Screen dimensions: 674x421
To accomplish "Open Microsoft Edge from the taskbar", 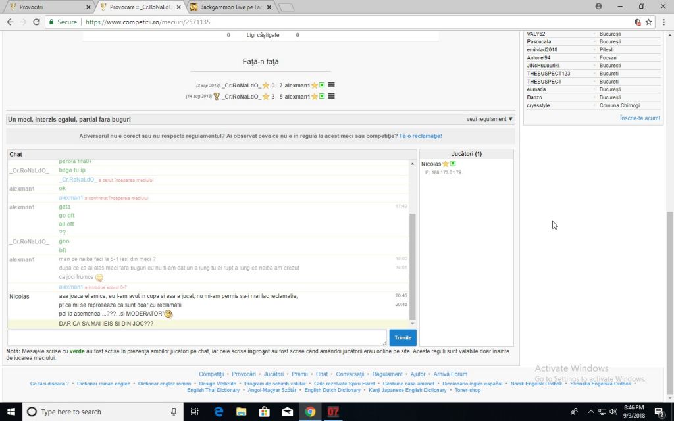I will tap(219, 412).
